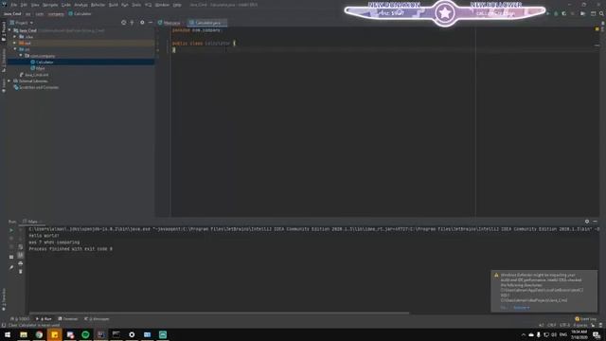The width and height of the screenshot is (606, 341).
Task: Expand the .idea folder
Action: [15, 37]
